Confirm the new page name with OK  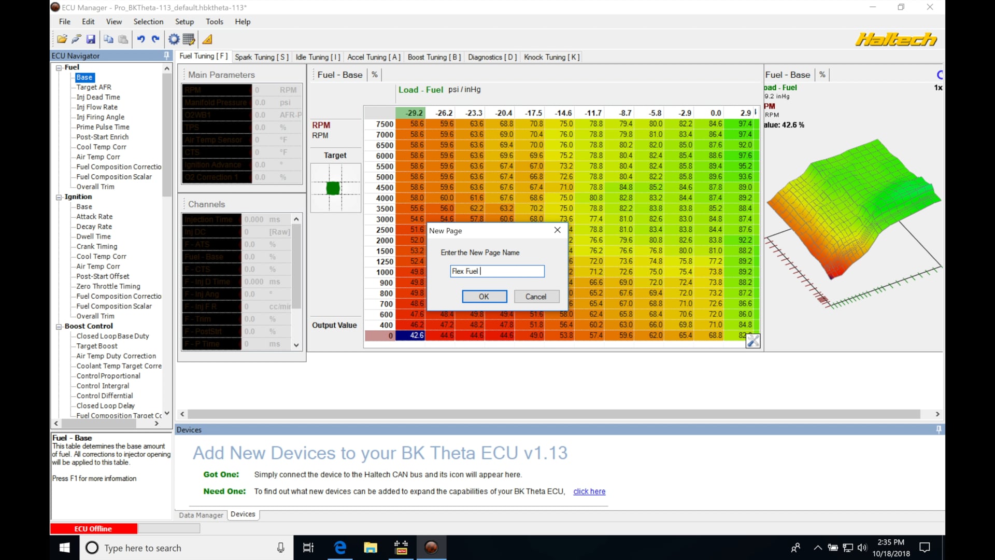pyautogui.click(x=484, y=296)
